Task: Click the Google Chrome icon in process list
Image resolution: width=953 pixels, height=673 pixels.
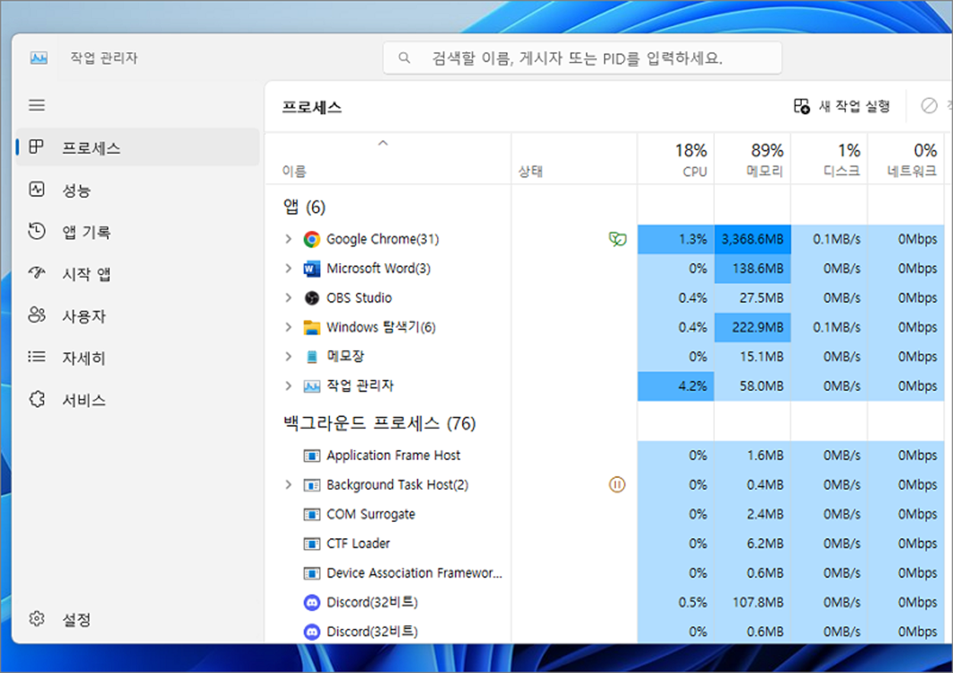Action: pyautogui.click(x=312, y=239)
